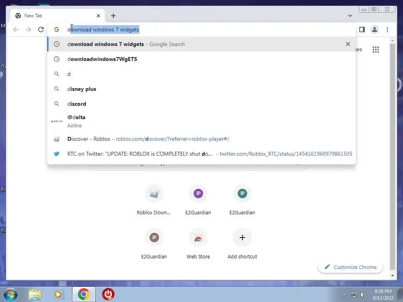
Task: Open the Google apps grid
Action: 376,50
